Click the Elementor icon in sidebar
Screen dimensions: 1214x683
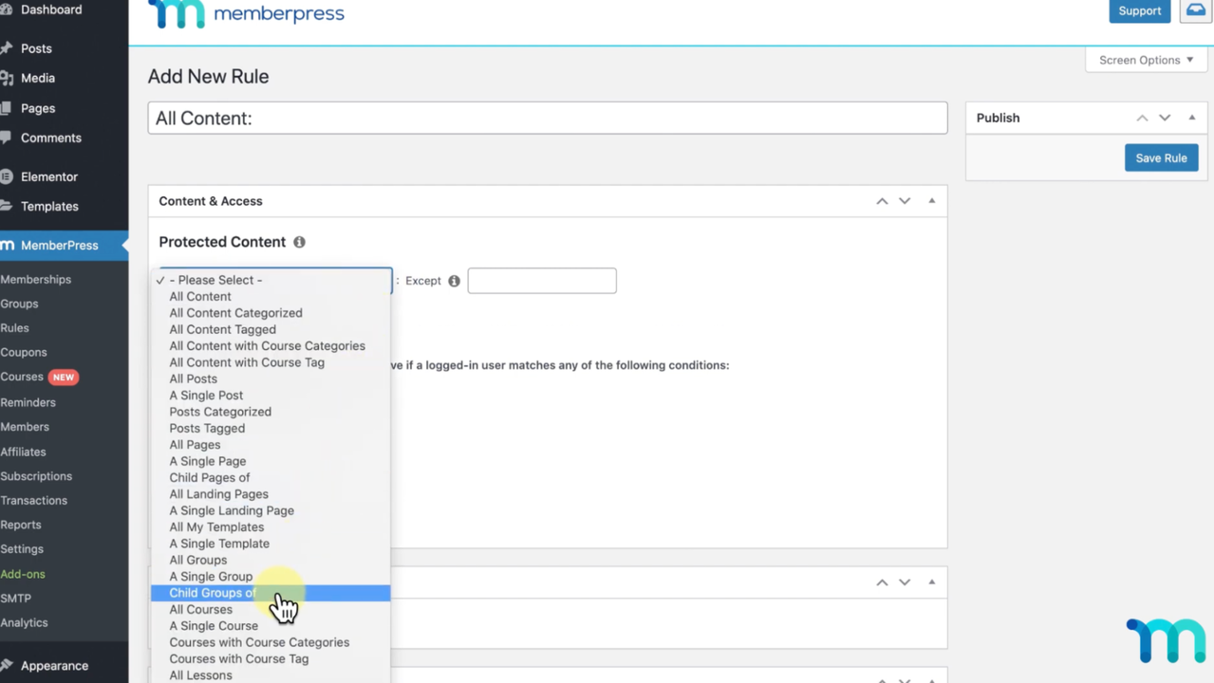pyautogui.click(x=6, y=176)
